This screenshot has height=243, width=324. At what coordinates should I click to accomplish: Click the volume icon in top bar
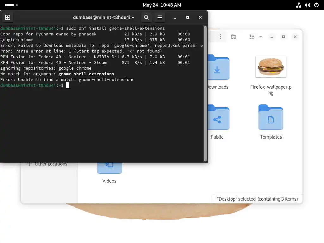[308, 5]
